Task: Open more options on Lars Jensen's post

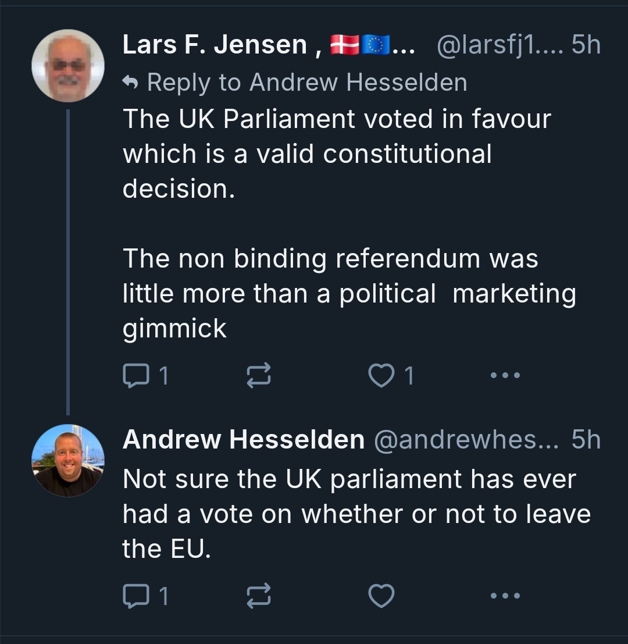Action: point(505,375)
